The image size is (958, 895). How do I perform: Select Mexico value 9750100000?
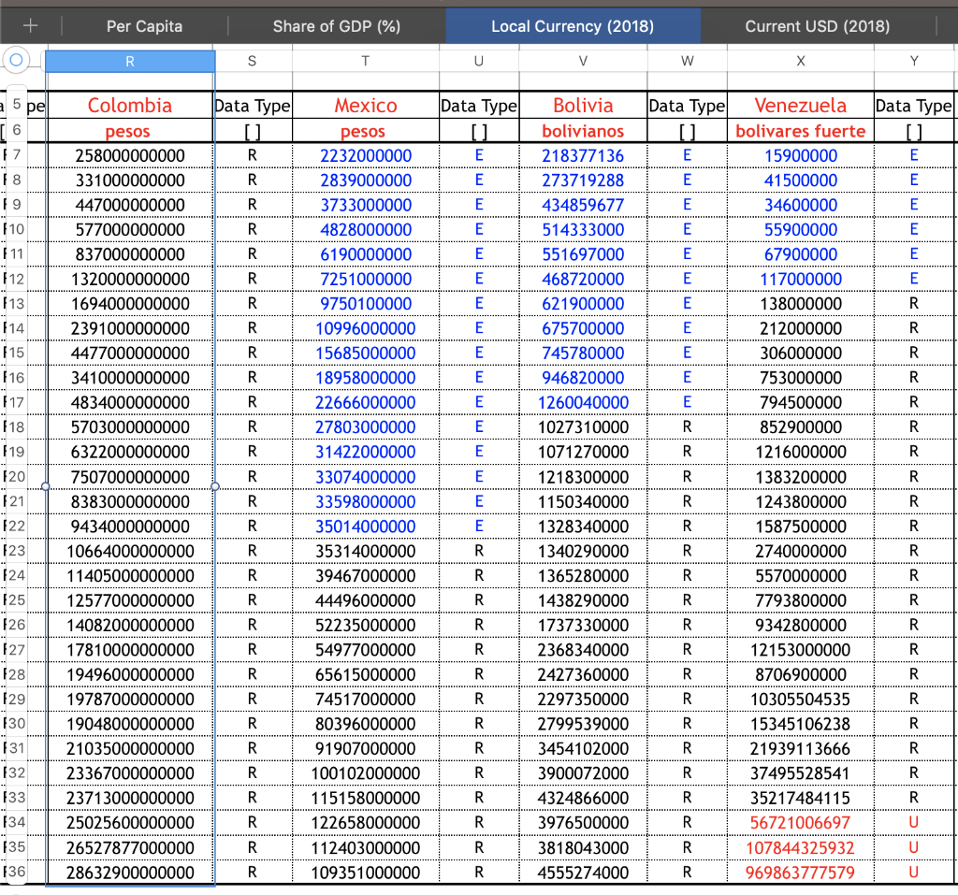(366, 304)
